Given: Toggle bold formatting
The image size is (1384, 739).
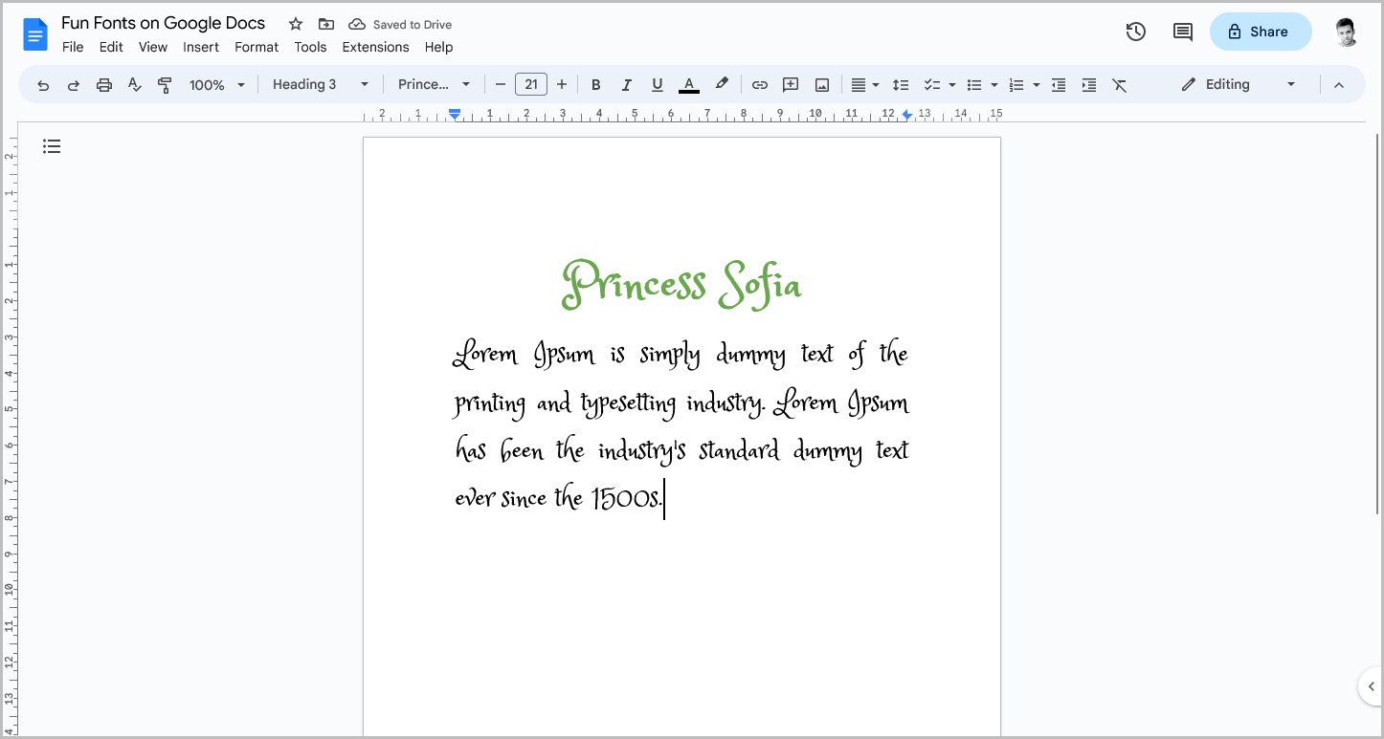Looking at the screenshot, I should (x=596, y=84).
